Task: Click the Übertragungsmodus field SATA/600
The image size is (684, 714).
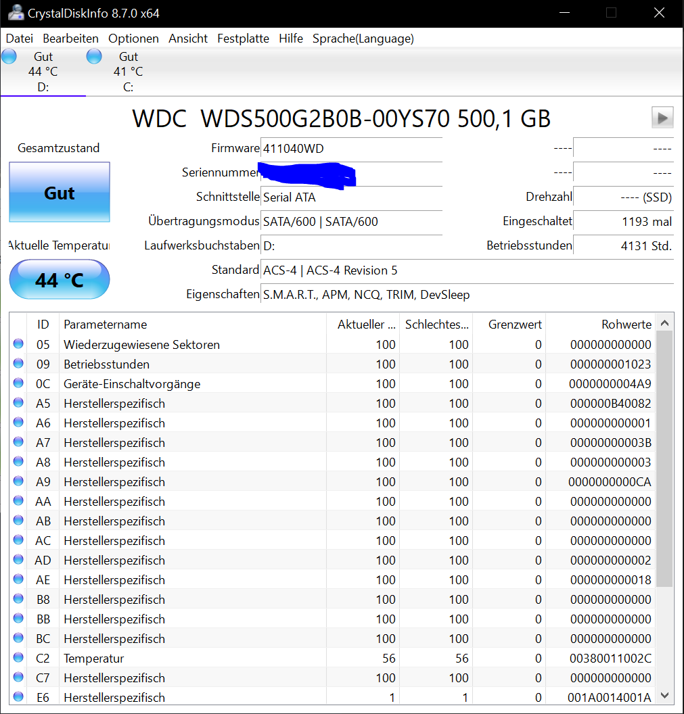Action: (x=351, y=221)
